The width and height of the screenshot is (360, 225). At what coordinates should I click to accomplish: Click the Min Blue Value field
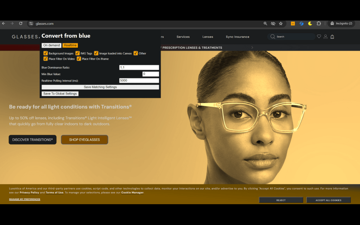point(151,74)
